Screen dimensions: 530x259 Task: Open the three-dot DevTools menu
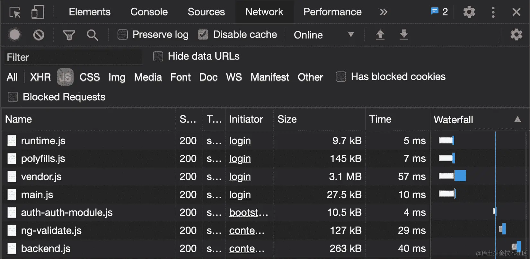click(493, 12)
